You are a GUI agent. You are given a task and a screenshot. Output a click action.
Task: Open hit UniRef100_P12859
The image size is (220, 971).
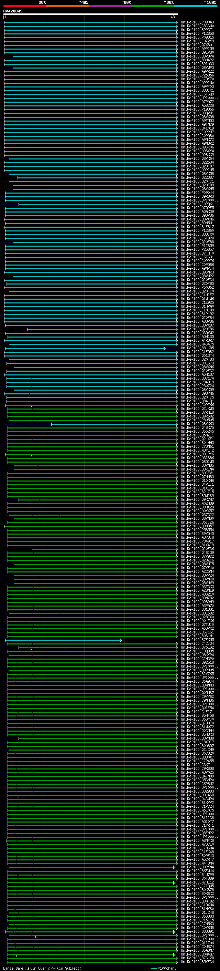(197, 246)
